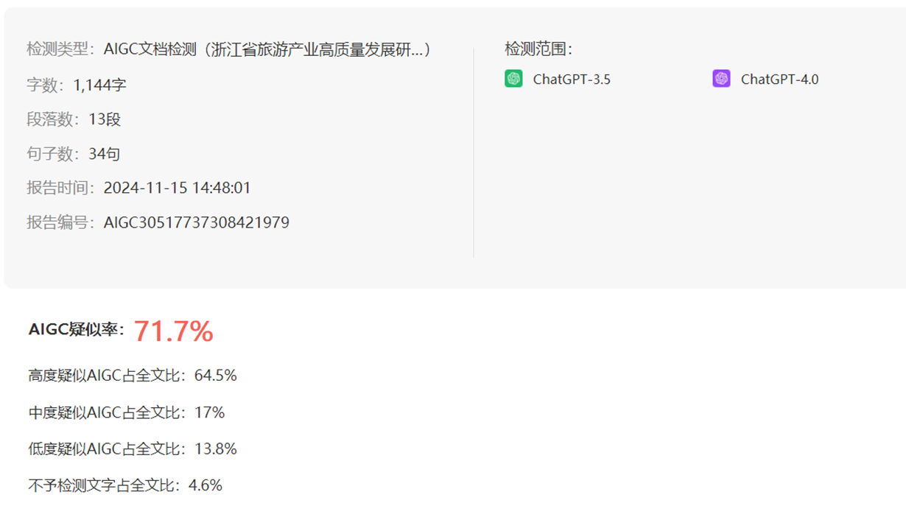The height and width of the screenshot is (514, 906).
Task: Click the 报告编号 label
Action: coord(62,222)
